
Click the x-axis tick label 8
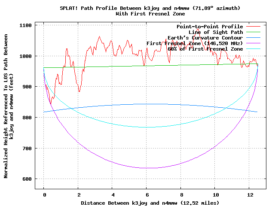pyautogui.click(x=182, y=195)
